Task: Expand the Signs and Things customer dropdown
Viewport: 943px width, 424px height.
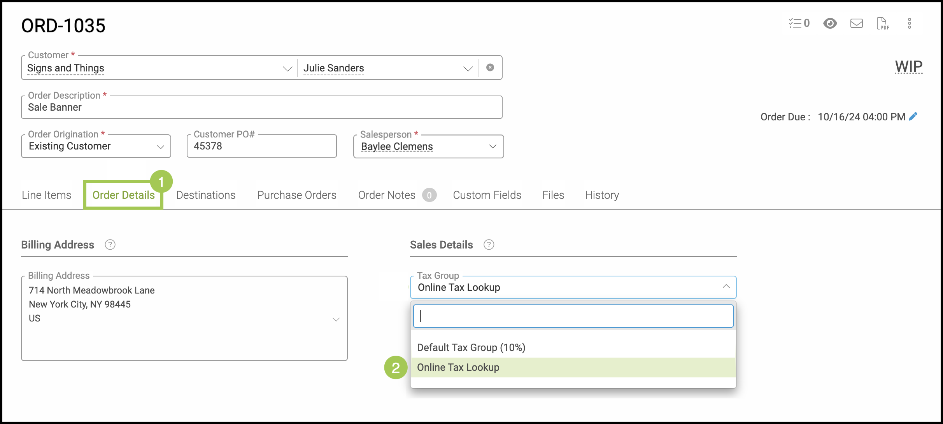Action: (x=287, y=69)
